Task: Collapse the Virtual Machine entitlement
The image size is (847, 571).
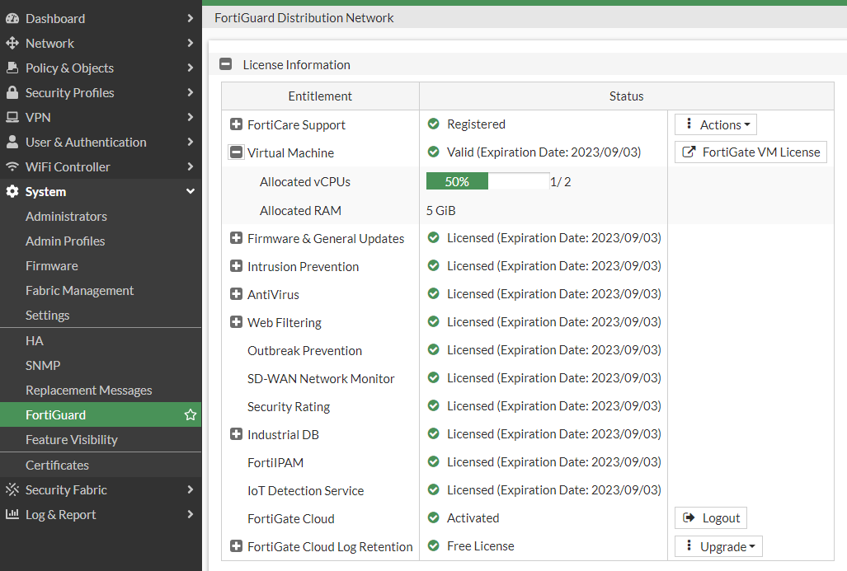Action: [x=236, y=152]
